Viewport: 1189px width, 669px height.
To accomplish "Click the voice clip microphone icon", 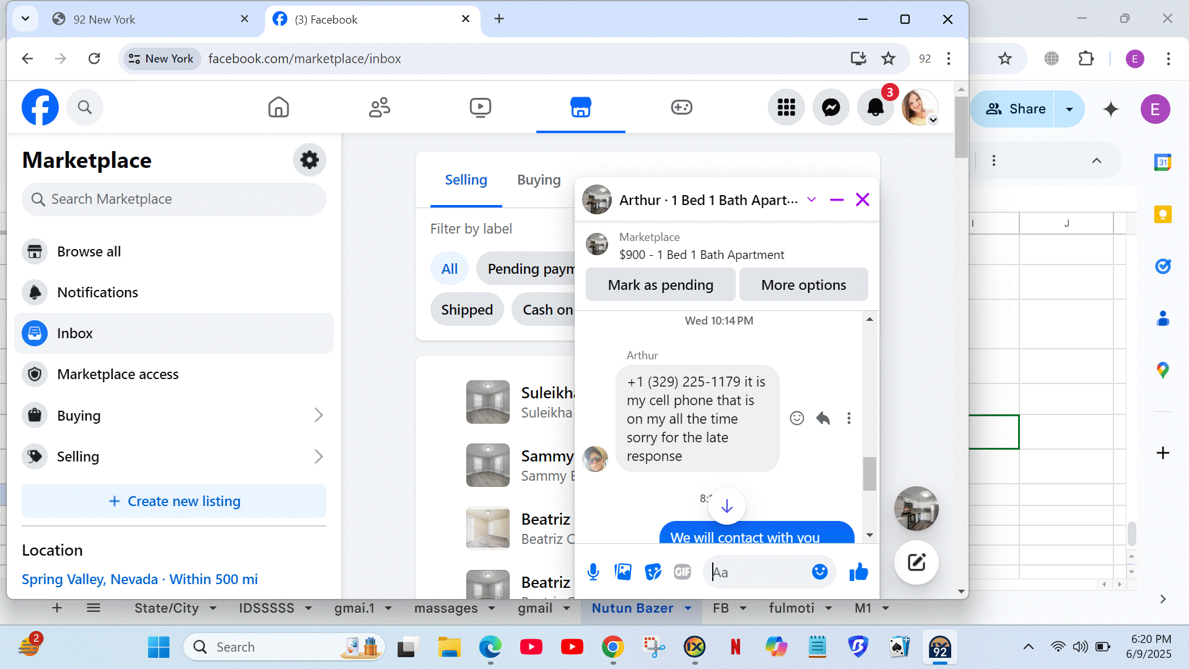I will coord(593,572).
